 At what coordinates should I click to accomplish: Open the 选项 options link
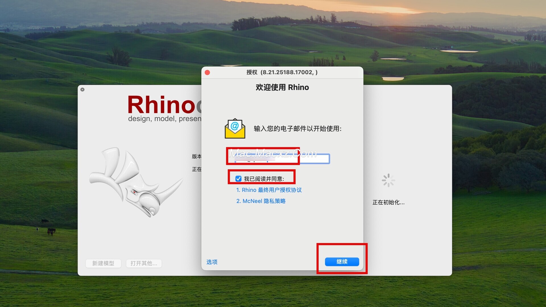coord(212,262)
